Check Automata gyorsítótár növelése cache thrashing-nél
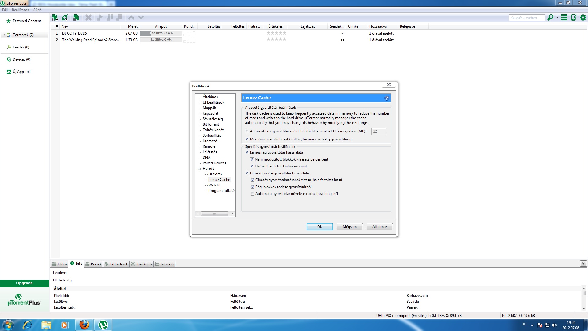The width and height of the screenshot is (588, 331). tap(252, 194)
